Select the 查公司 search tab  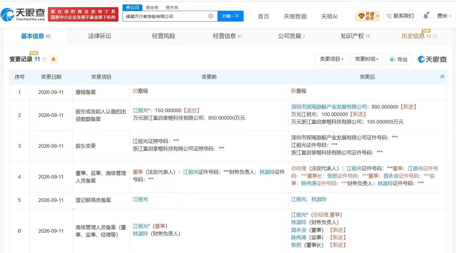tap(133, 7)
